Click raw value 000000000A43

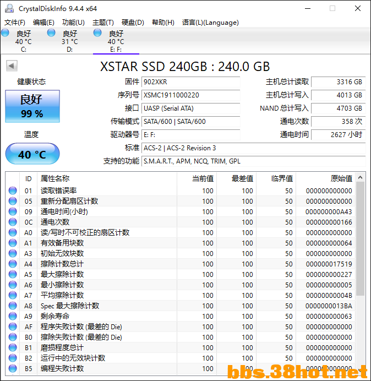tap(329, 212)
